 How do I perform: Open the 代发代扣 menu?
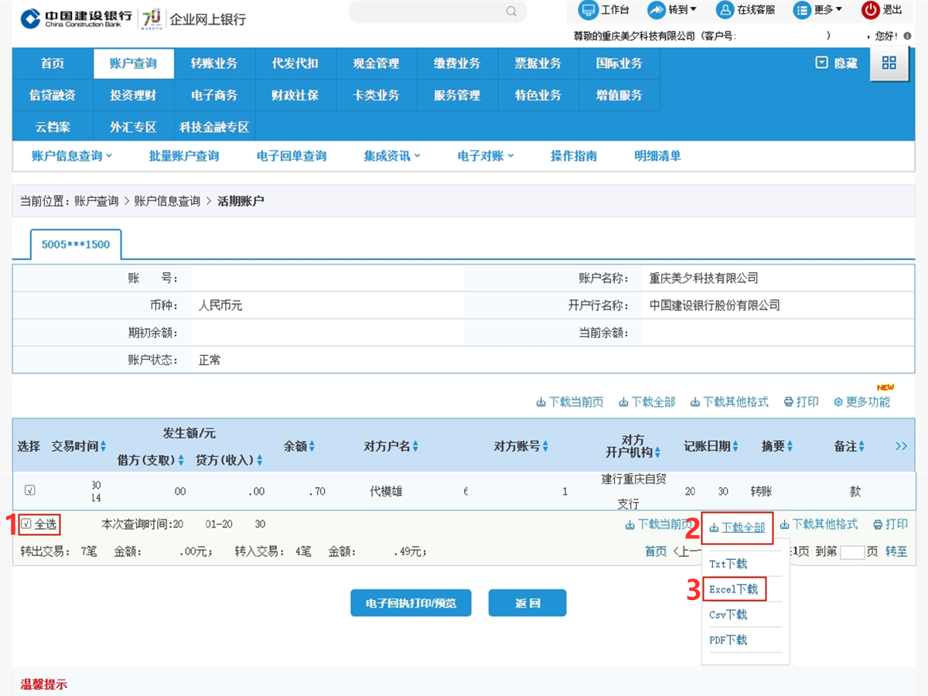(295, 63)
